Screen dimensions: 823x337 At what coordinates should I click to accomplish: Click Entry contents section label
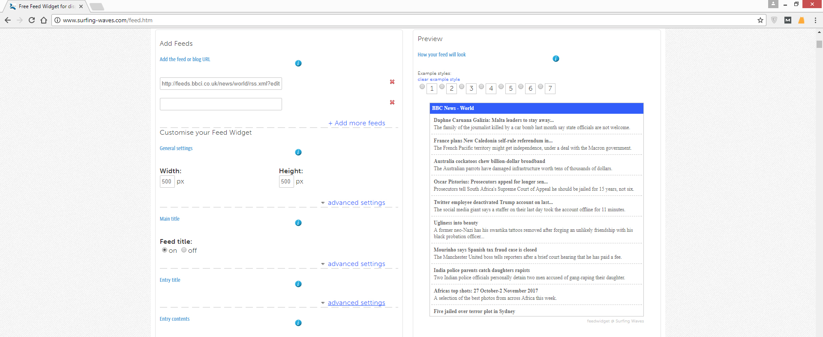(174, 319)
